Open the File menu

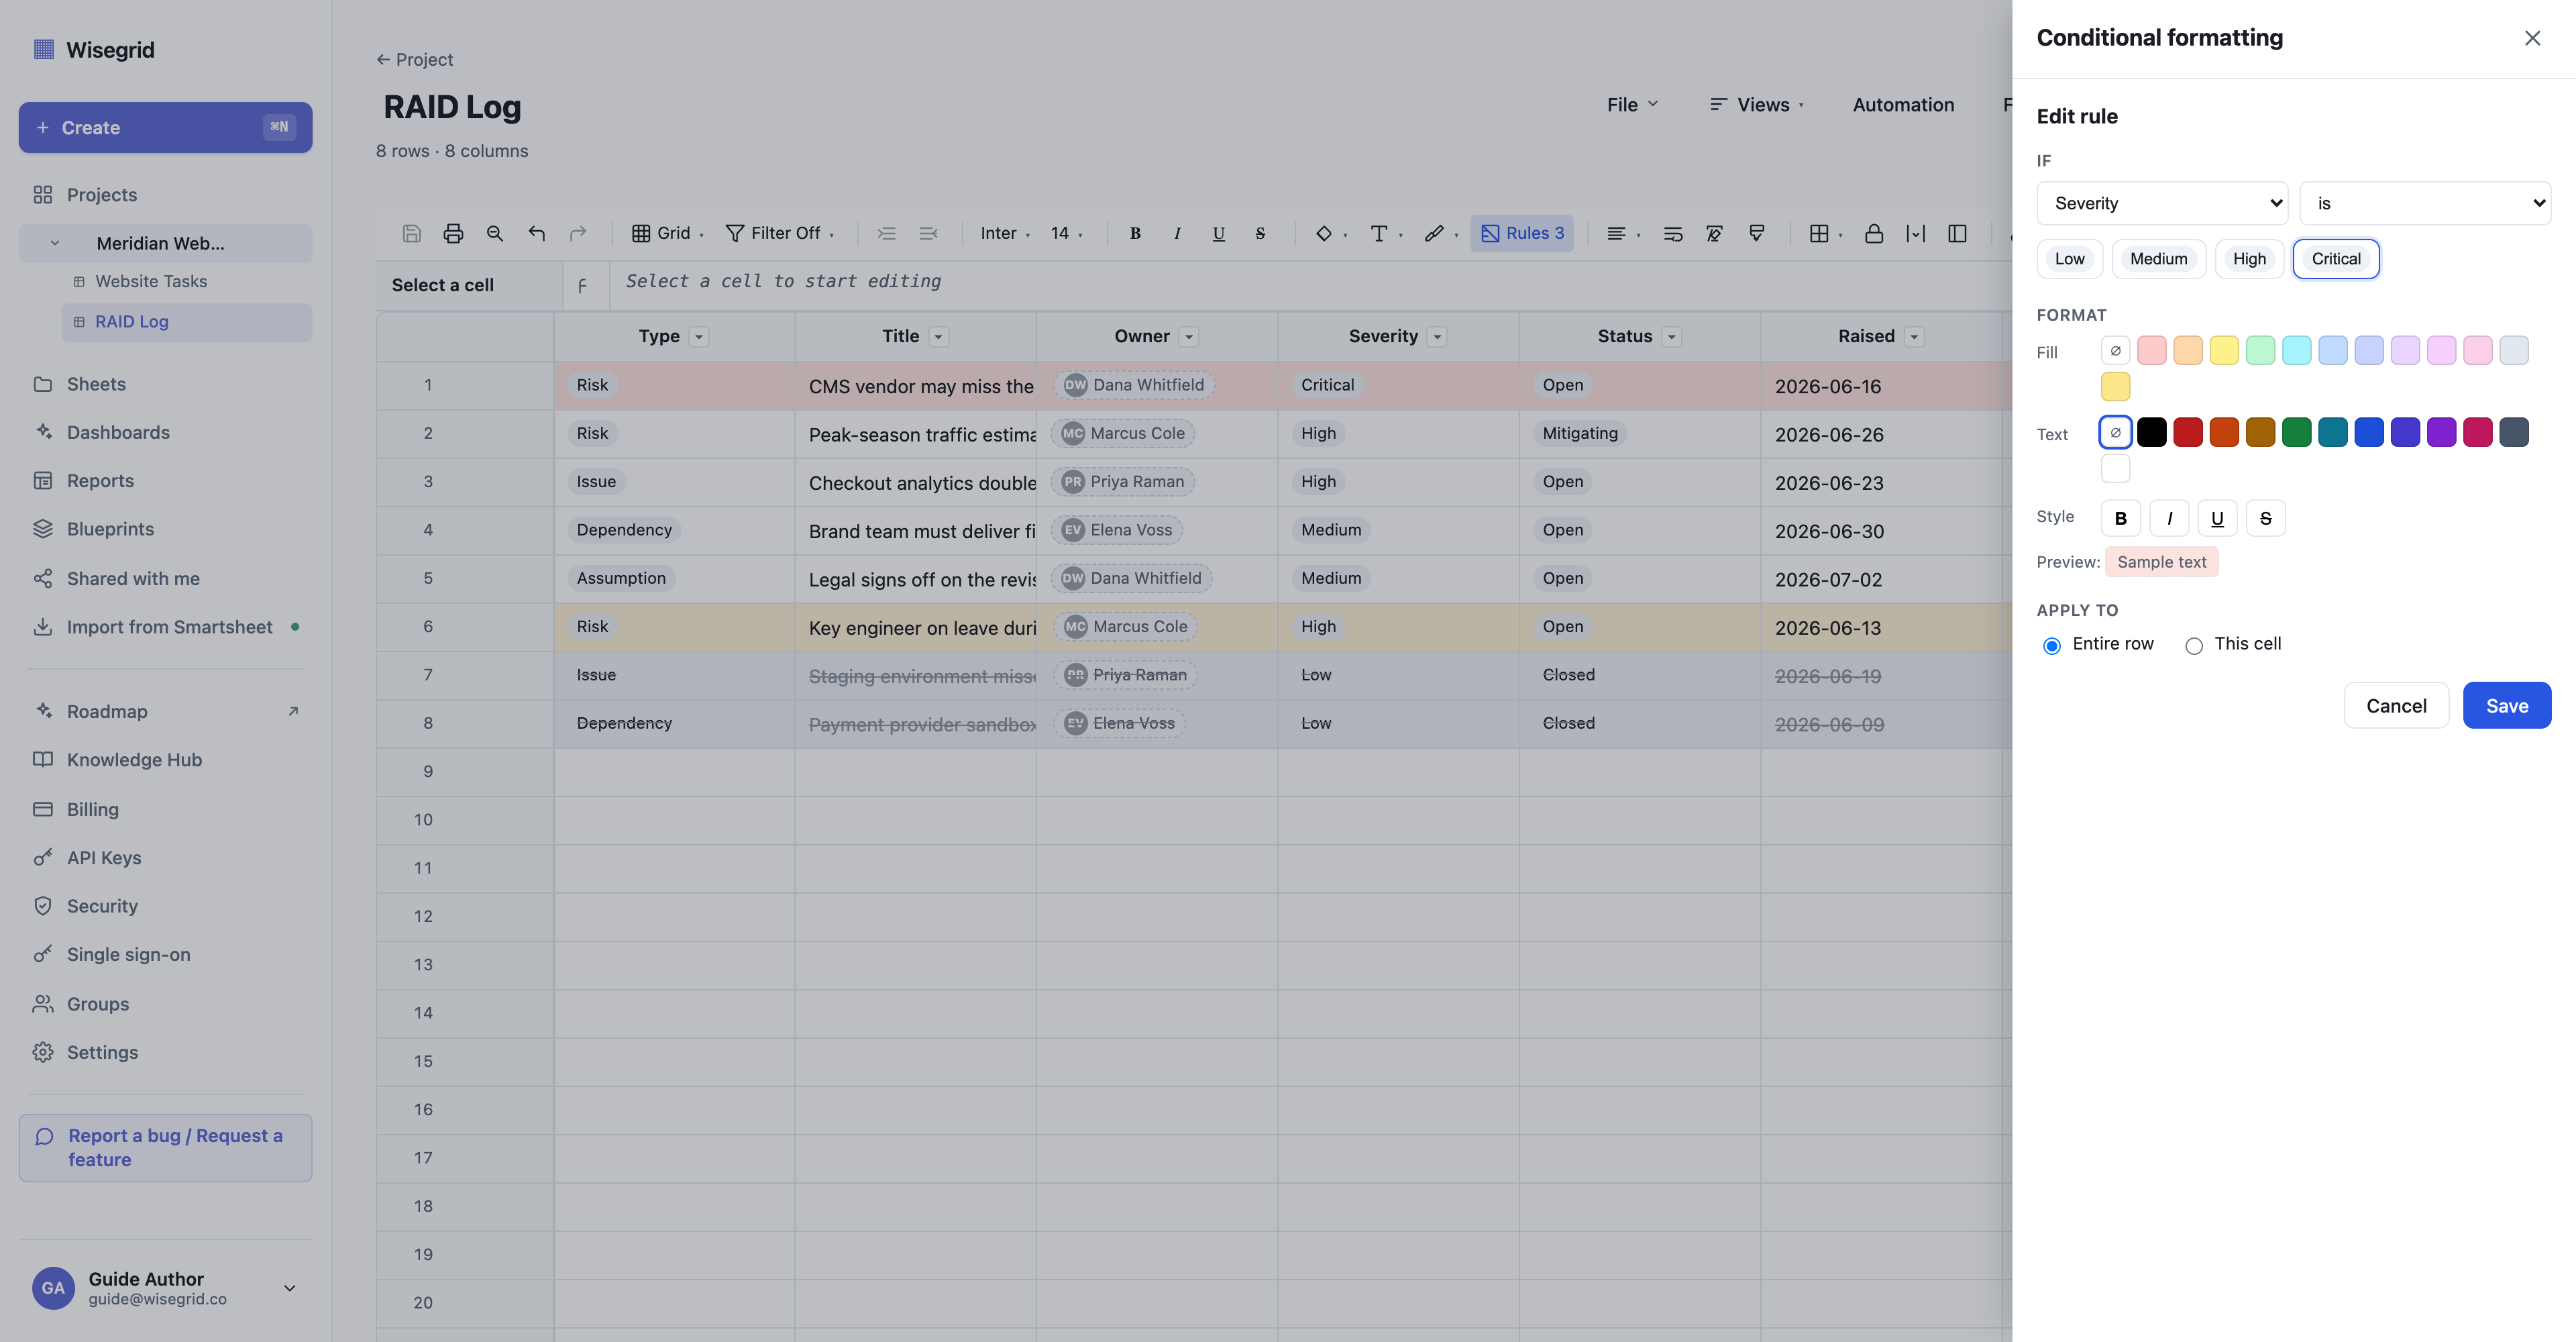click(1632, 105)
